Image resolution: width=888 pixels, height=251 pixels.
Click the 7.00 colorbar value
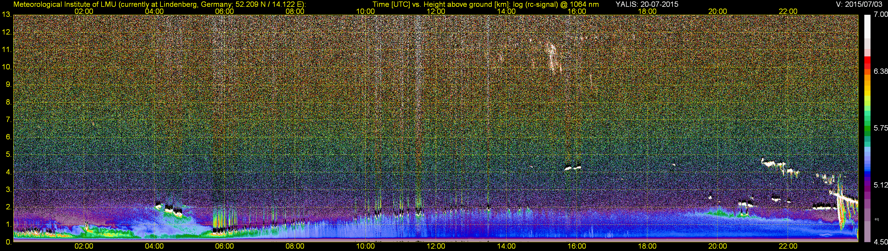click(x=881, y=14)
